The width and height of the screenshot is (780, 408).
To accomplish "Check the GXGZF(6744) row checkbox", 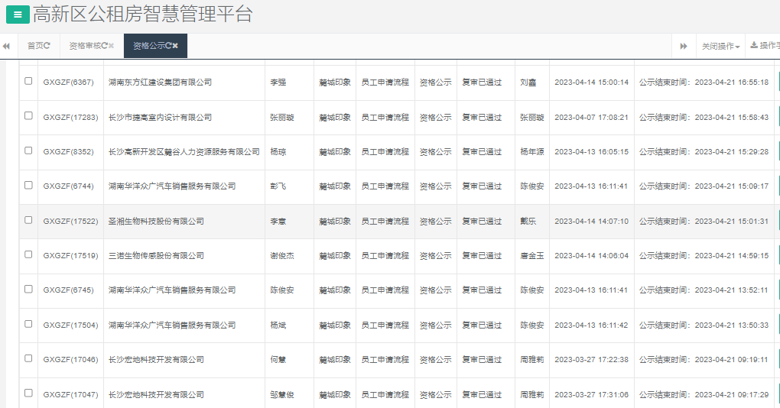I will pyautogui.click(x=28, y=186).
